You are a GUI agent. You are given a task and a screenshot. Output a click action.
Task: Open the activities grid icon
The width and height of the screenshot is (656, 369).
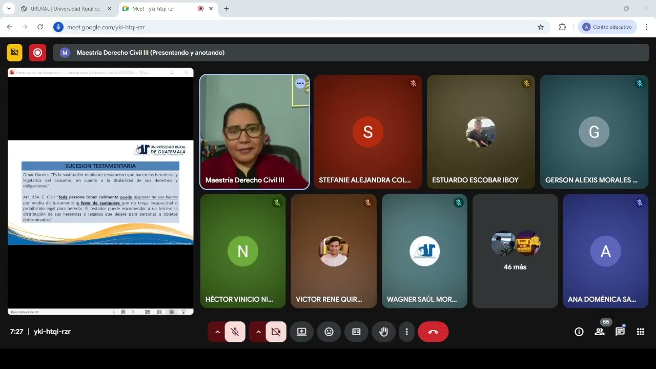(641, 332)
